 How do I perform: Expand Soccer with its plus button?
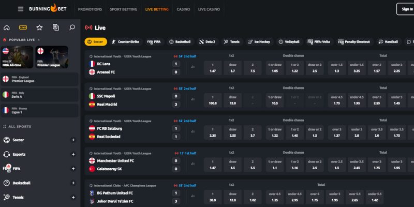(73, 140)
